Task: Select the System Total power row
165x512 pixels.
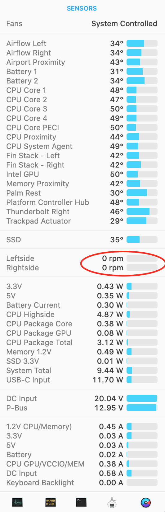Action: click(x=82, y=371)
